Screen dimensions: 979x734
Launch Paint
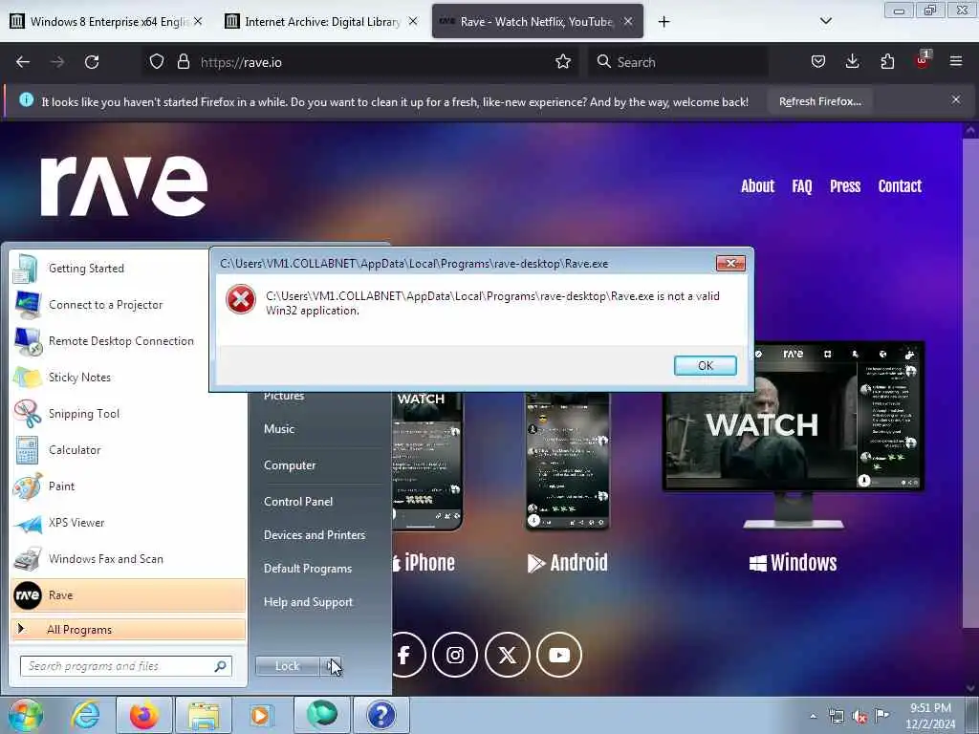(128, 486)
